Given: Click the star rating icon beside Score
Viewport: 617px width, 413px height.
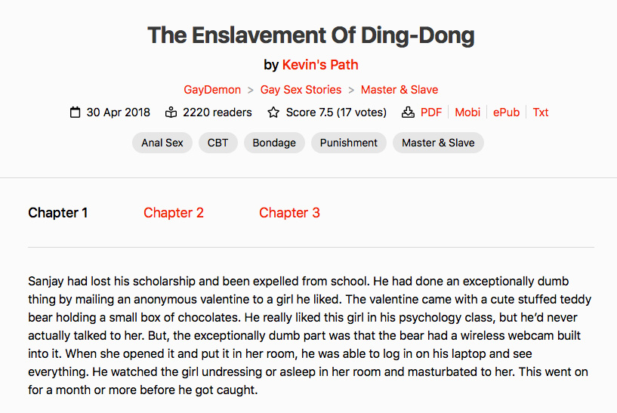Looking at the screenshot, I should point(273,112).
